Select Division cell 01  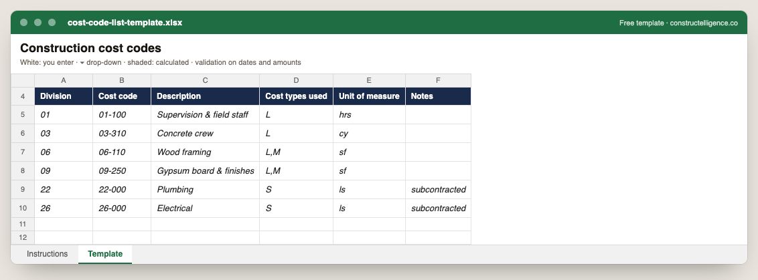coord(64,115)
